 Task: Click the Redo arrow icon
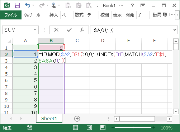tap(42, 5)
